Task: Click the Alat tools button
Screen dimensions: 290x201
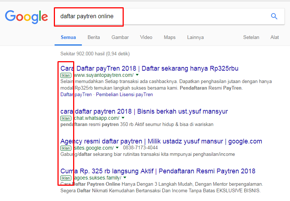Action: pyautogui.click(x=274, y=38)
